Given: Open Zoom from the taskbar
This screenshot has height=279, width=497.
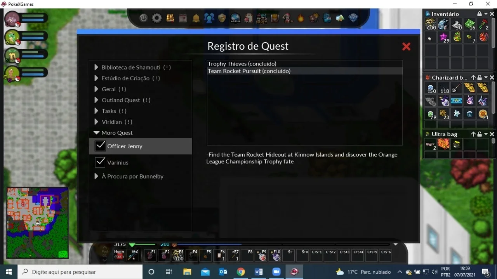Looking at the screenshot, I should (x=276, y=272).
